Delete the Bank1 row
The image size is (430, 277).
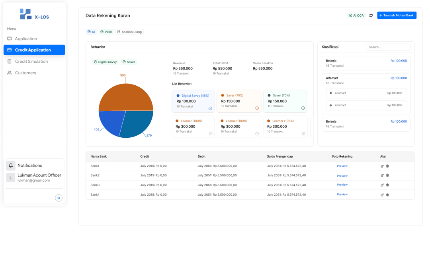[x=387, y=166]
